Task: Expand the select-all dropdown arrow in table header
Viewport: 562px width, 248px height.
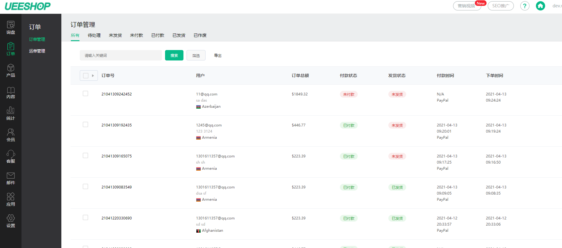Action: [93, 76]
